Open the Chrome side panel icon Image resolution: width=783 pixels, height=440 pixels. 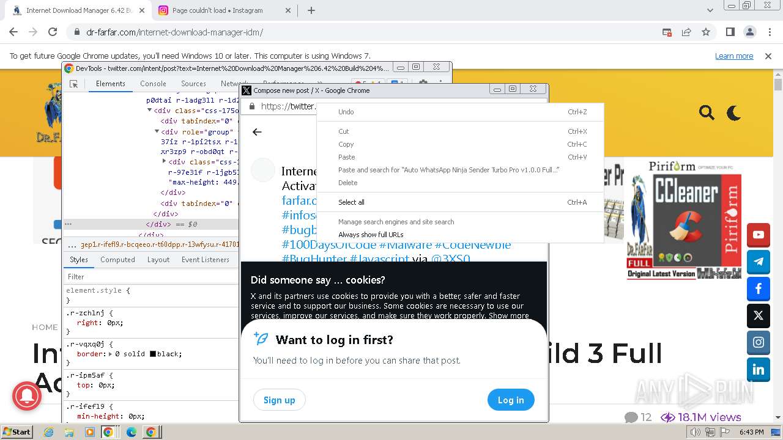click(x=730, y=32)
